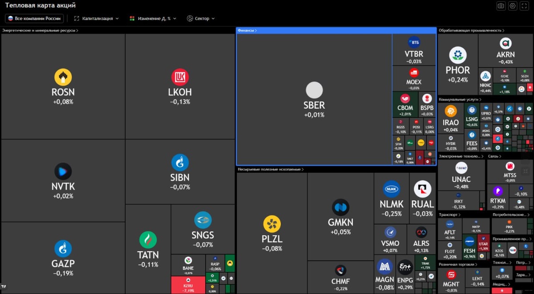Click the ENPG En+ logo
The width and height of the screenshot is (534, 294).
point(405,267)
